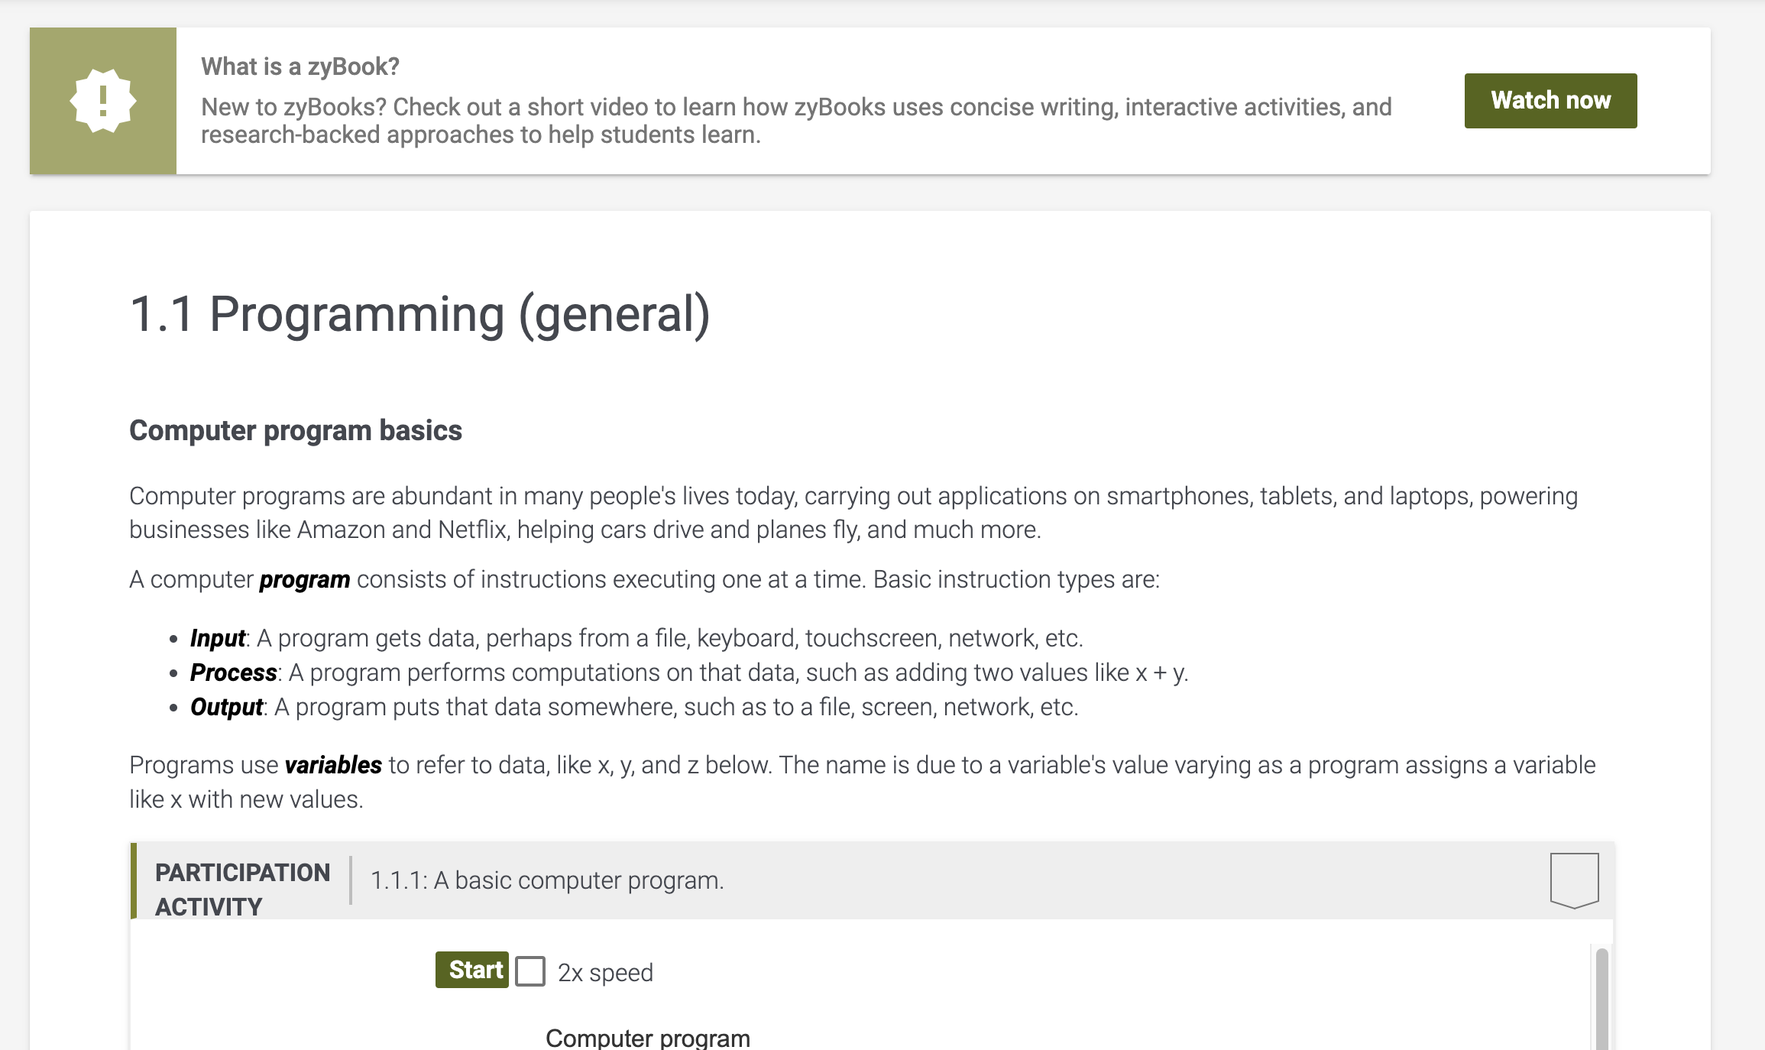Click the 'Computer program' animation caption
This screenshot has height=1050, width=1765.
click(648, 1038)
